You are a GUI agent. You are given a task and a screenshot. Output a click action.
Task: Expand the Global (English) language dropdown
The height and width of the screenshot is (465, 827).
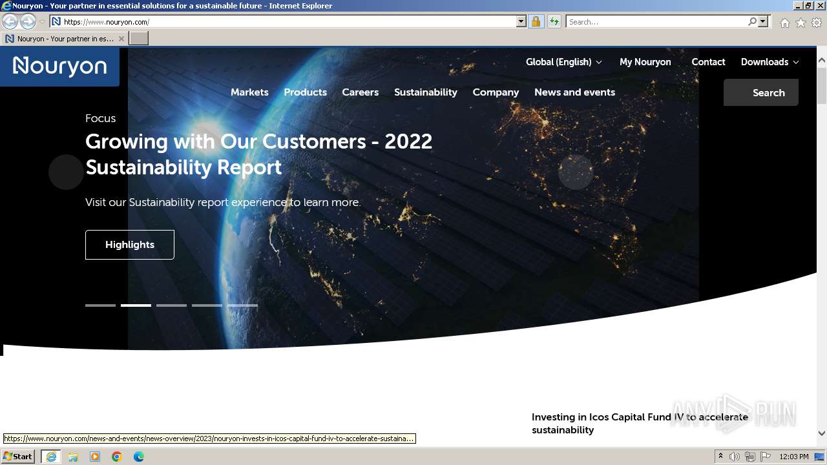point(563,62)
